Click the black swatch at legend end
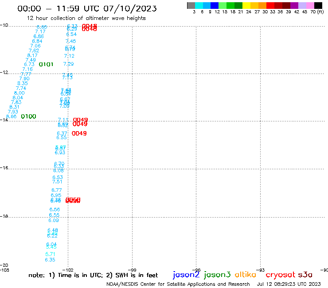This screenshot has width=328, height=288. (318, 5)
